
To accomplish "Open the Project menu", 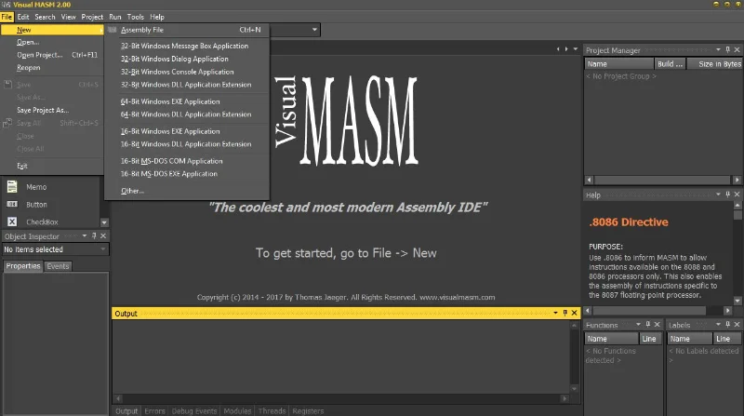I will pyautogui.click(x=92, y=17).
